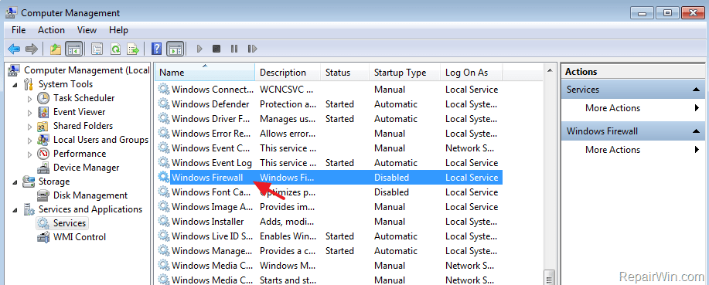Open More Actions under Windows Firewall
Image resolution: width=709 pixels, height=285 pixels.
coord(612,150)
